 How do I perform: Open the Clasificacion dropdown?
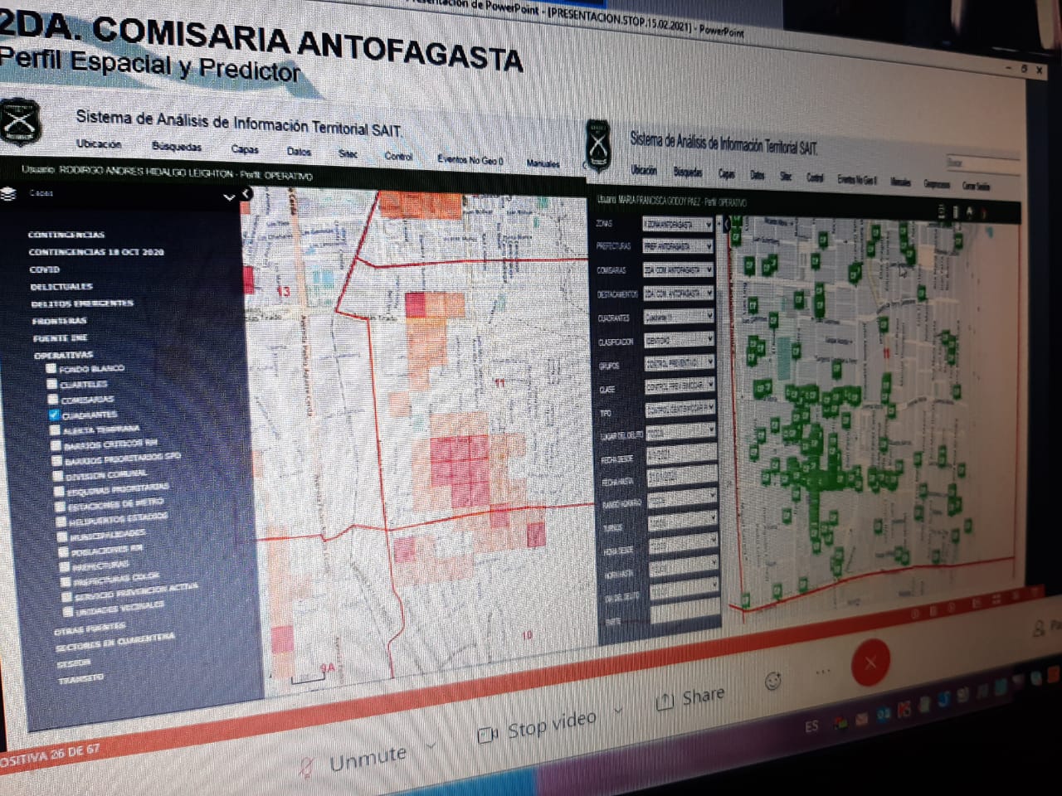tap(680, 340)
